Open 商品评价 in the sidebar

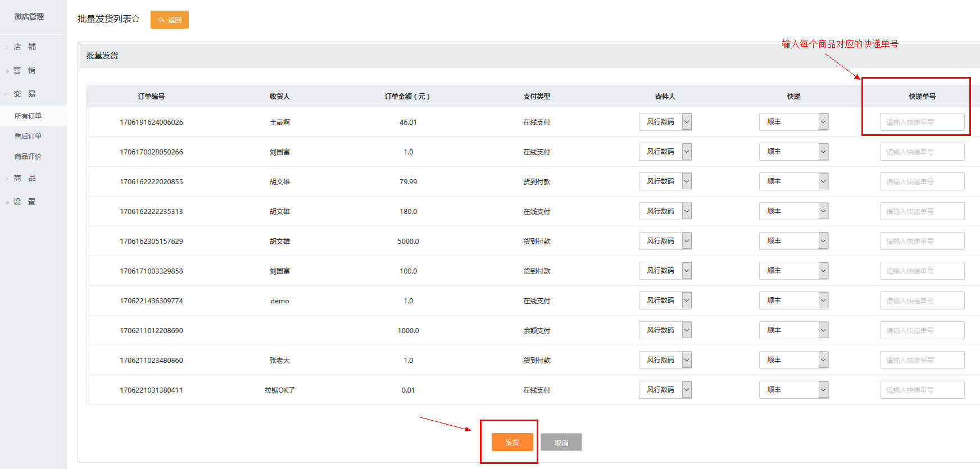[28, 157]
